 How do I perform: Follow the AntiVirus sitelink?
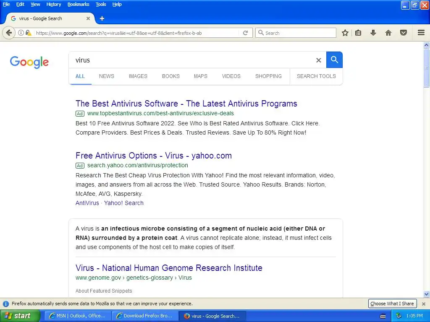87,203
